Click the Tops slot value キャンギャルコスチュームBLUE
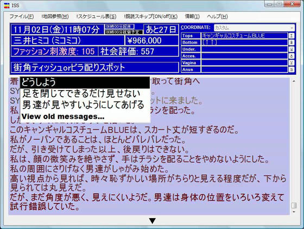The height and width of the screenshot is (229, 304). click(x=244, y=36)
